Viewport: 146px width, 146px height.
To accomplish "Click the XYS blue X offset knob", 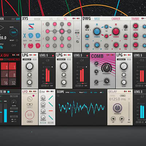I will (x=38, y=36).
